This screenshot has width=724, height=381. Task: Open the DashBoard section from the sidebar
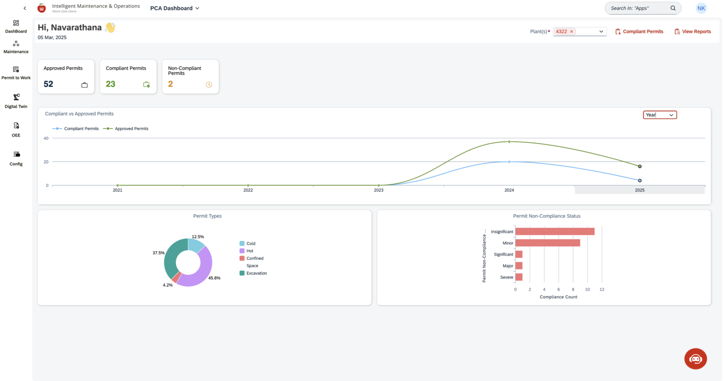tap(16, 26)
